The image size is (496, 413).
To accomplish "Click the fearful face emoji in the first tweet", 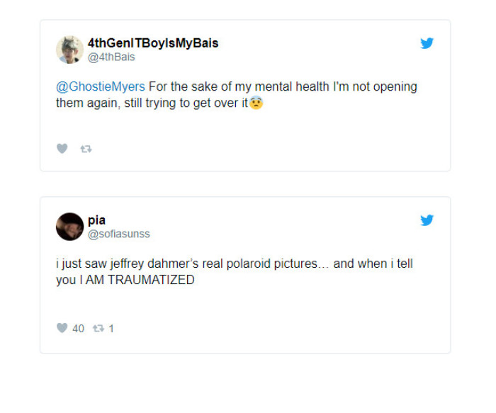I will (x=257, y=103).
